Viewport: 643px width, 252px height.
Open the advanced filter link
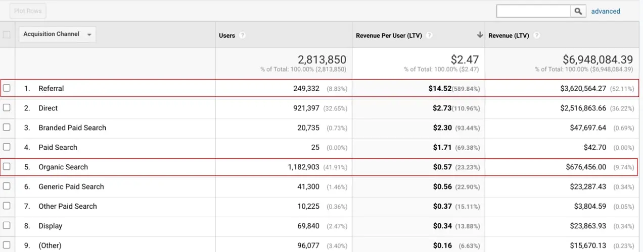click(606, 11)
